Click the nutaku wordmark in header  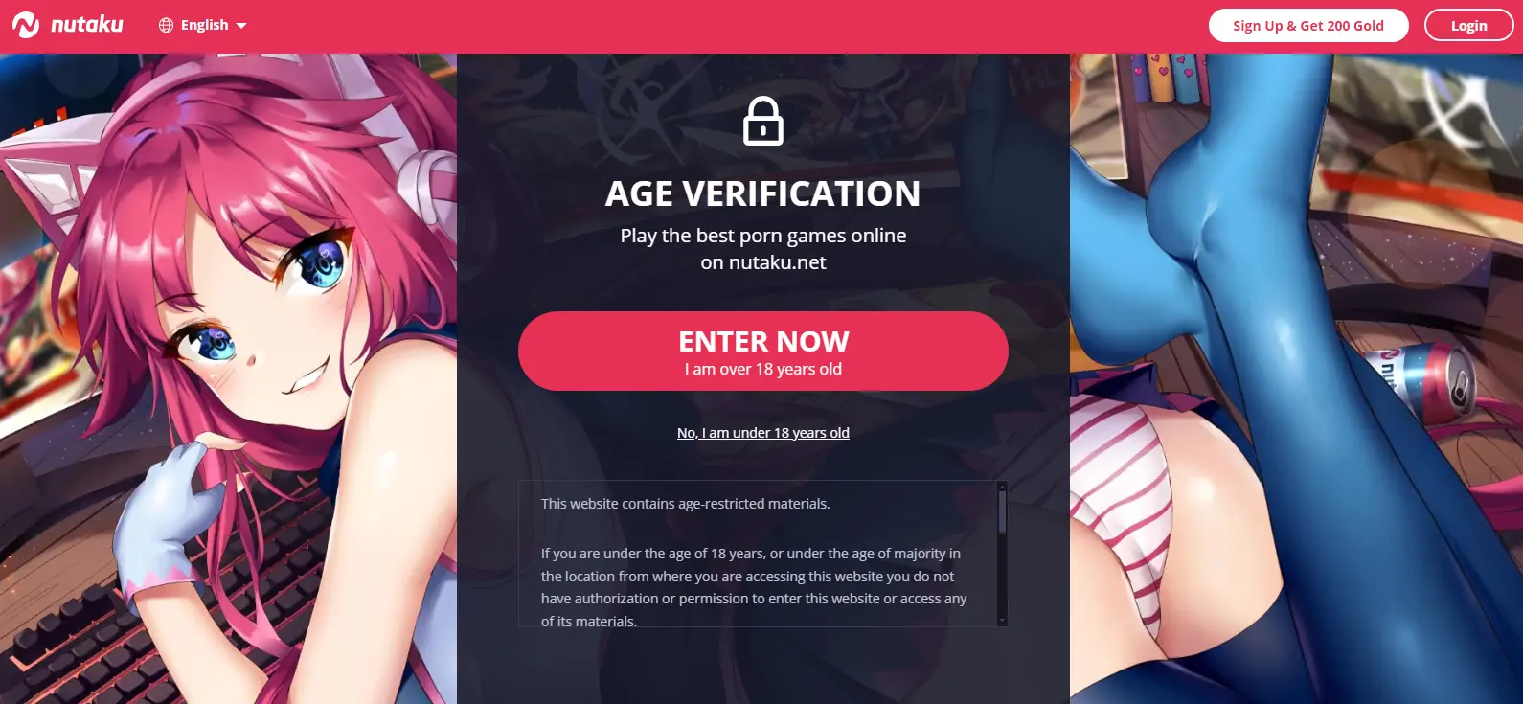86,25
